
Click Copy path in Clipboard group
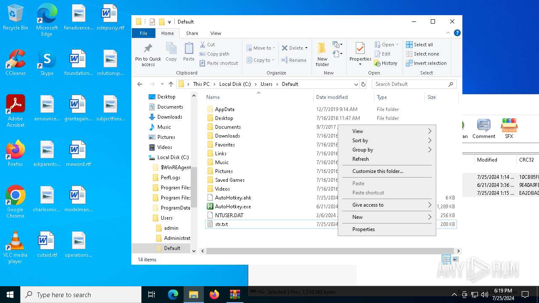(214, 54)
